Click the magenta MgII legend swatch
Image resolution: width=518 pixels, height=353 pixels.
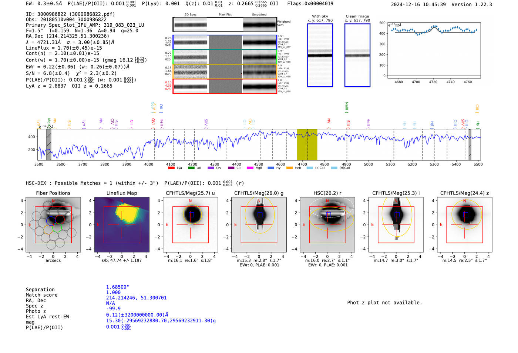point(250,168)
